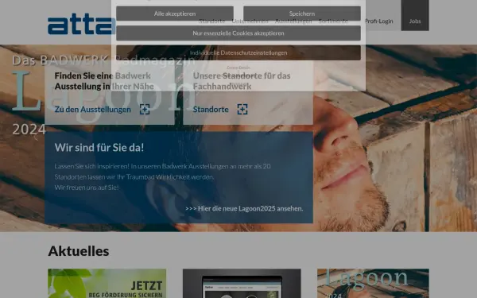Click the 'Wir sind für Sie da!' heading

pos(99,148)
